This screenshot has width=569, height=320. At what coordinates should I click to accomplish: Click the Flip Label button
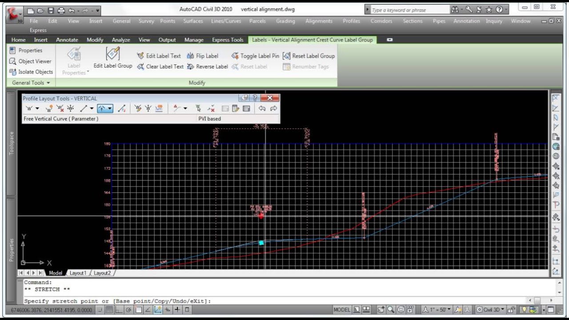tap(202, 56)
